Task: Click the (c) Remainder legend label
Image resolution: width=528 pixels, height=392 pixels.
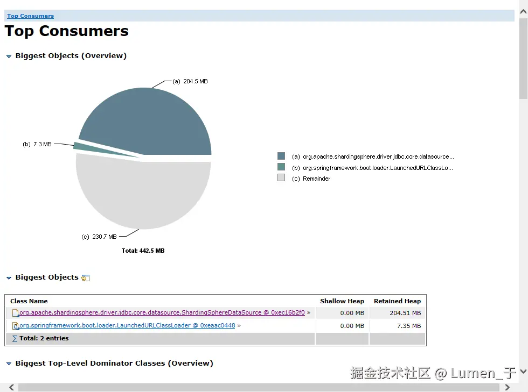Action: click(311, 179)
